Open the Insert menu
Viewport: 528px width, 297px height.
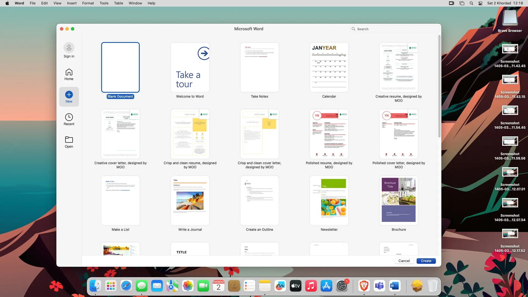coord(72,3)
